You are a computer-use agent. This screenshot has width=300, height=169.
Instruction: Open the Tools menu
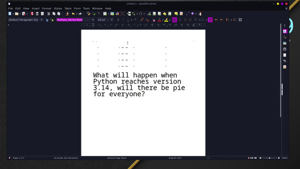click(86, 8)
